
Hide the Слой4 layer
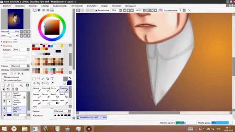pyautogui.click(x=4, y=101)
